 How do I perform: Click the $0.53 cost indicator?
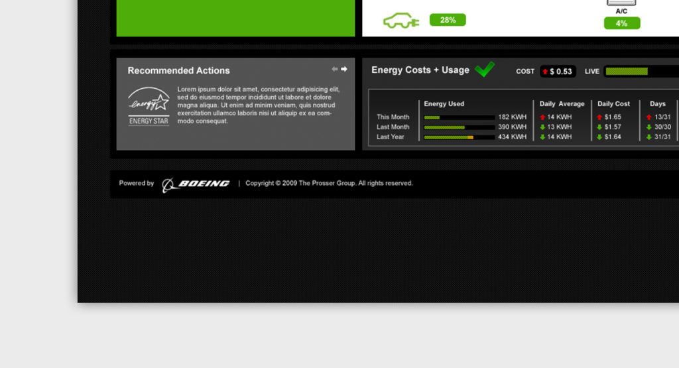(558, 72)
